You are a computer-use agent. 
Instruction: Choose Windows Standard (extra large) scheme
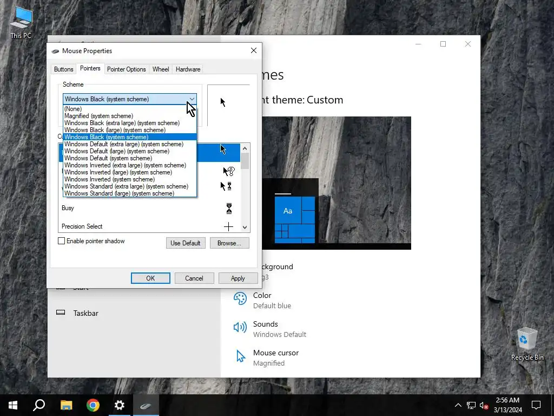coord(130,186)
